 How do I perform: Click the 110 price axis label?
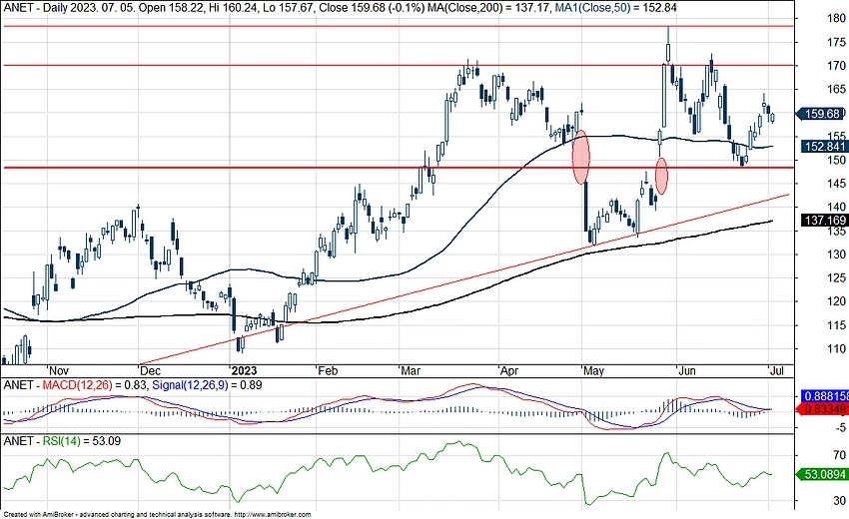click(836, 349)
